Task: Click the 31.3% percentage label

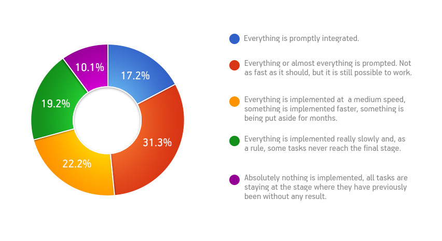Action: 157,143
